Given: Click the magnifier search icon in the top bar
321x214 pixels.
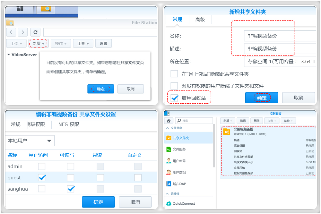Looking at the screenshot, I should 46,9.
